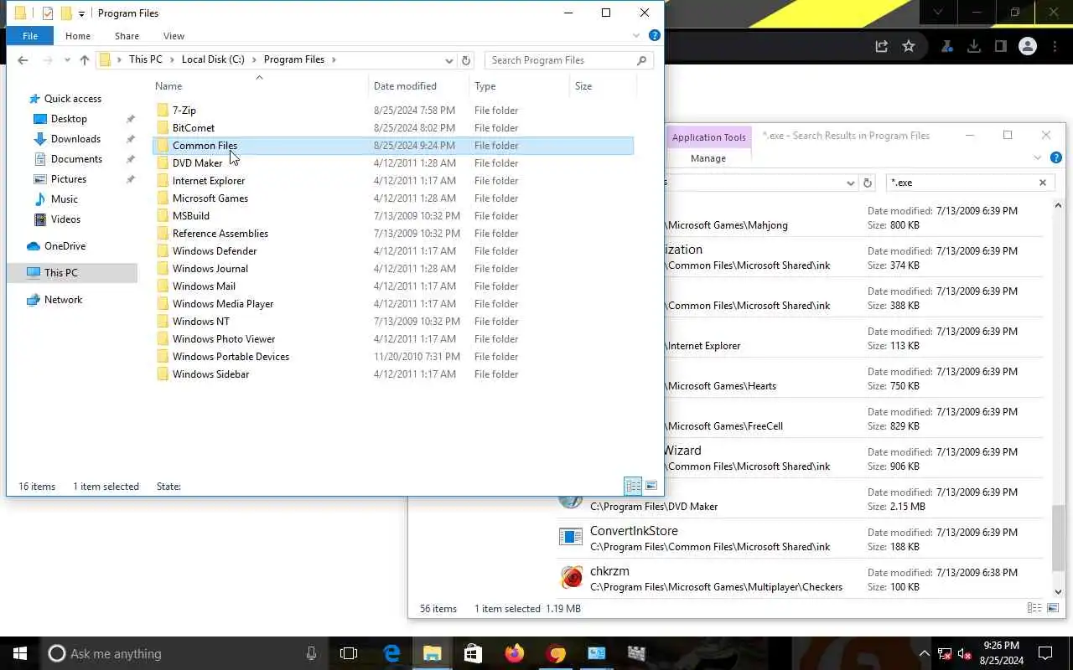Go up one folder level
This screenshot has height=670, width=1073.
tap(84, 60)
